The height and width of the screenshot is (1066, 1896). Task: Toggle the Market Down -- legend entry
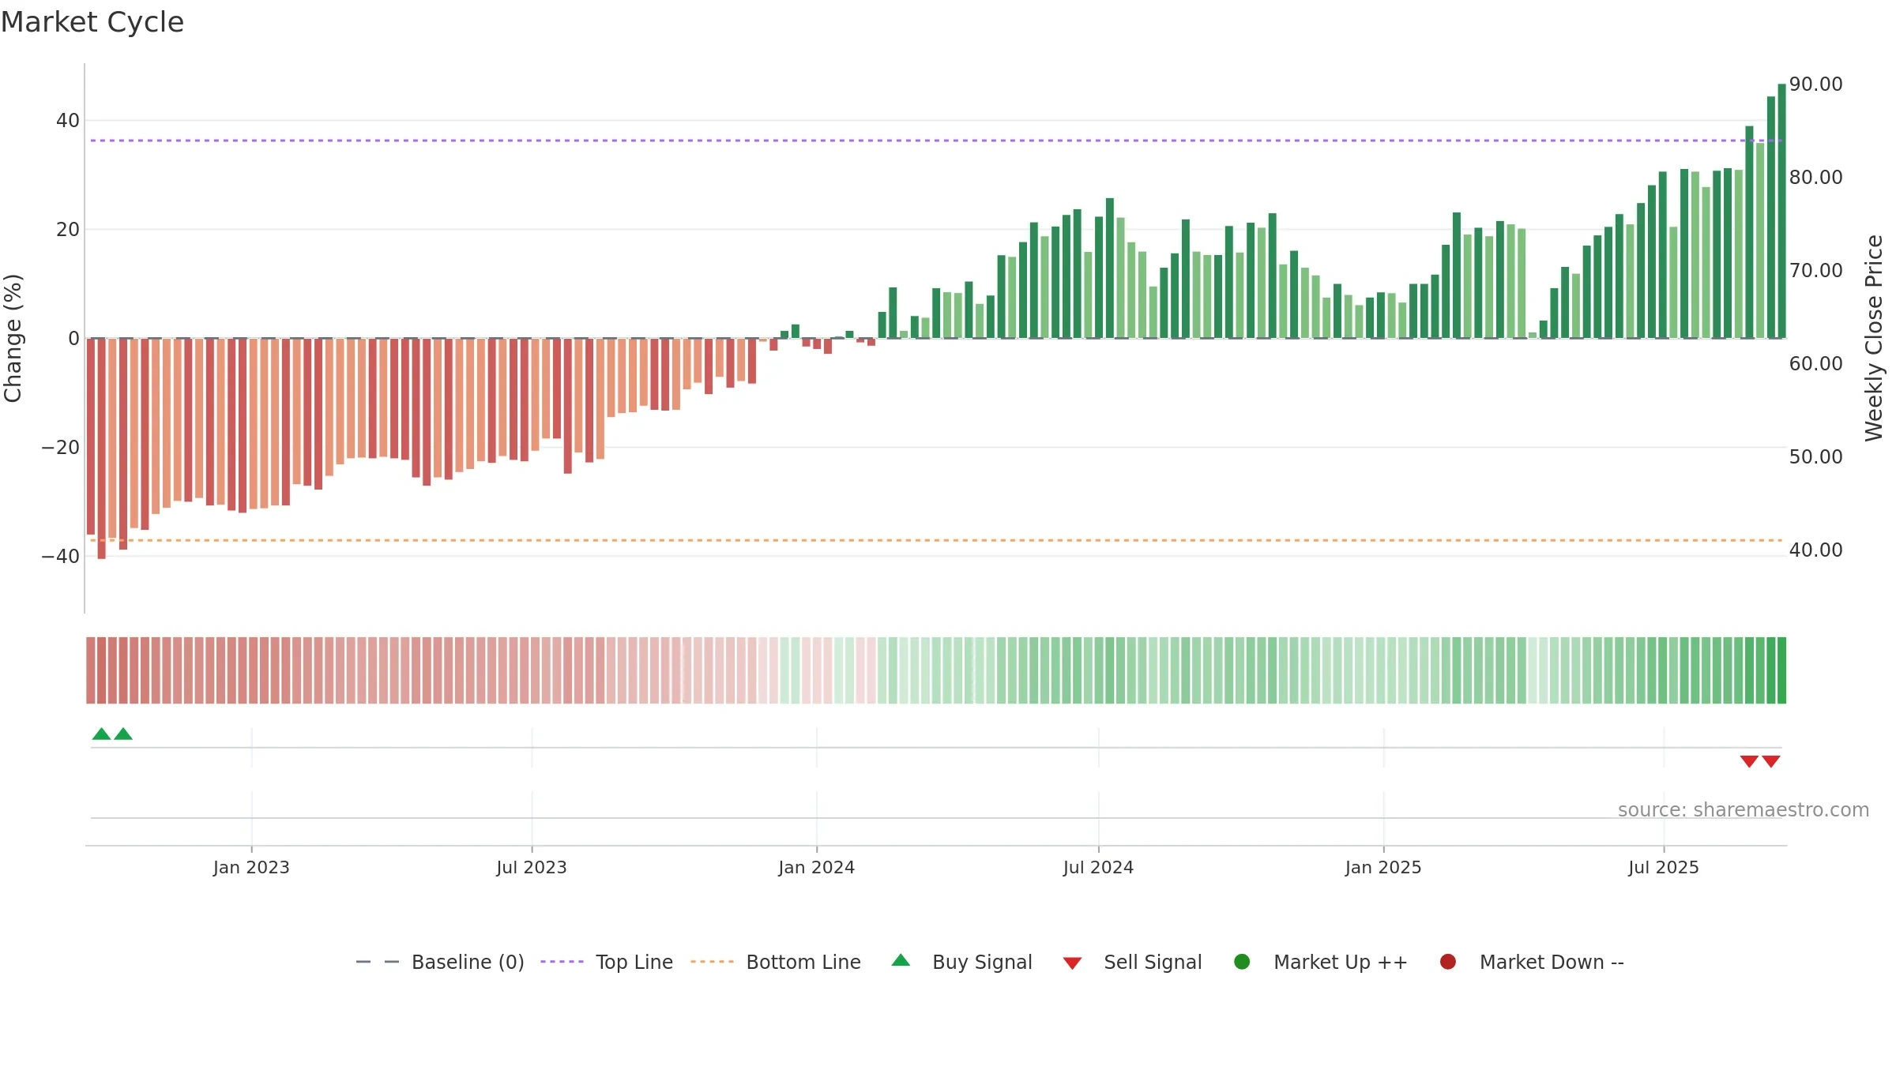(x=1532, y=962)
